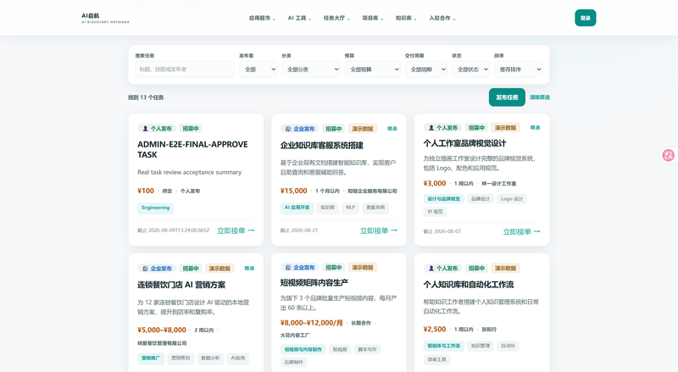The width and height of the screenshot is (678, 372).
Task: Open the 个人知识库和自动化工作流 task title
Action: click(x=469, y=284)
